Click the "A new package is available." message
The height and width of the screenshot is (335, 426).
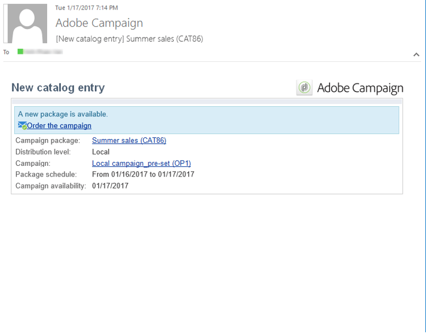pyautogui.click(x=62, y=114)
